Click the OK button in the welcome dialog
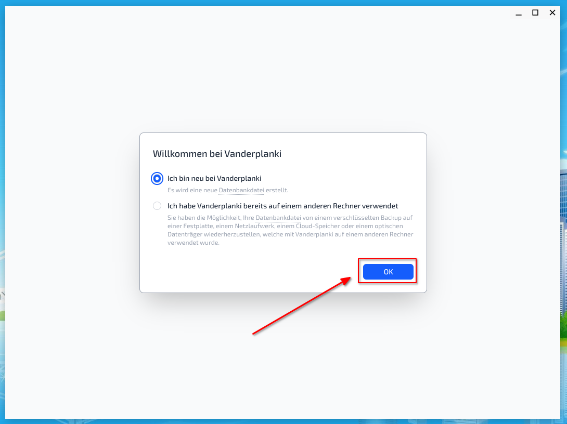567x424 pixels. pyautogui.click(x=388, y=272)
